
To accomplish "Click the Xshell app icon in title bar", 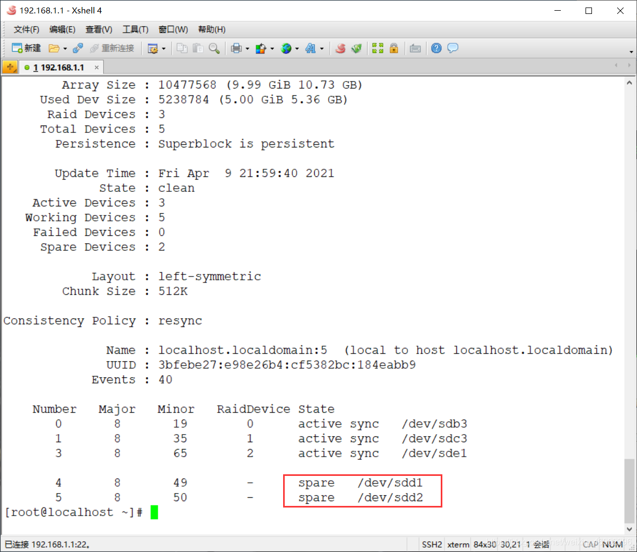I will point(11,10).
